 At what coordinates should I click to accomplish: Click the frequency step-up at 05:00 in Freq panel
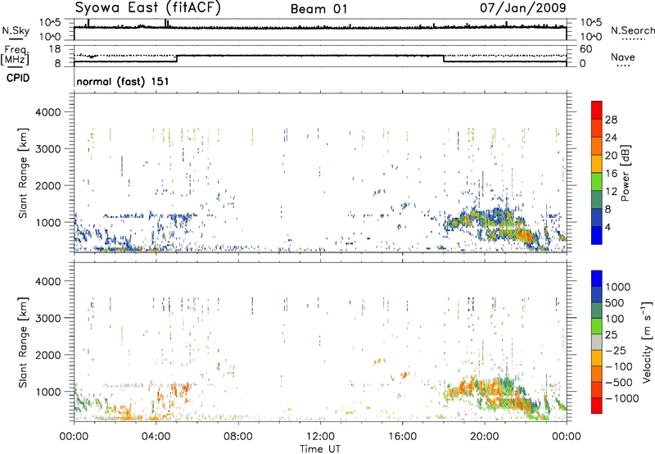tap(177, 58)
